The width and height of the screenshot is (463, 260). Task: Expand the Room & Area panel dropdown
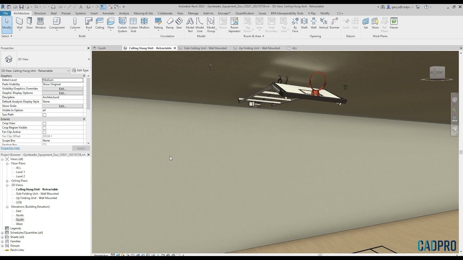[254, 36]
